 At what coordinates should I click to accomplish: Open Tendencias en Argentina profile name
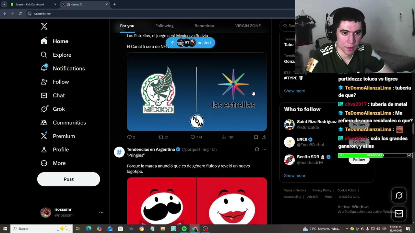(151, 149)
